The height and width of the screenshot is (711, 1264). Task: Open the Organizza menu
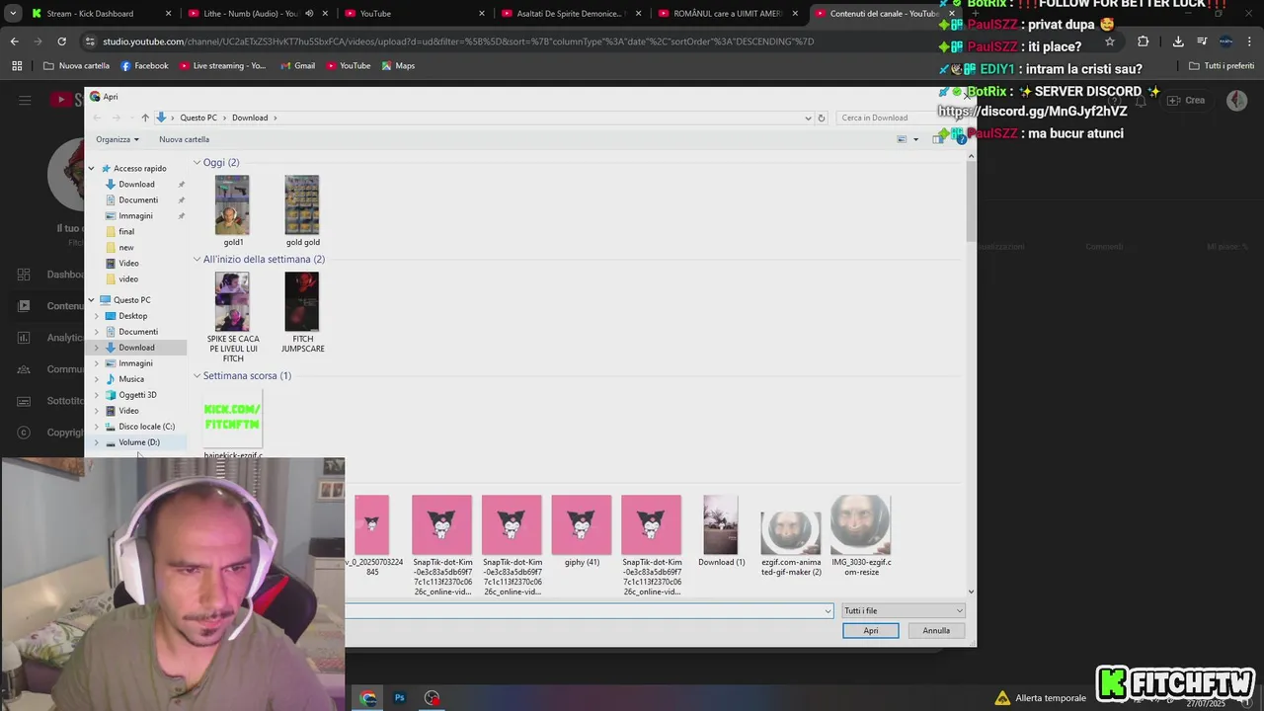tap(118, 139)
